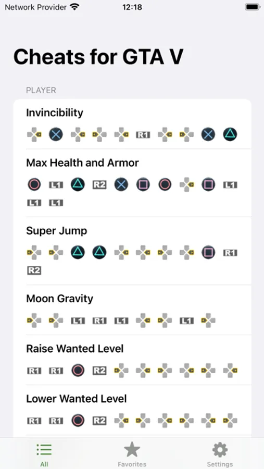Tap the Lower Wanted Level title
Image resolution: width=264 pixels, height=469 pixels.
point(77,399)
